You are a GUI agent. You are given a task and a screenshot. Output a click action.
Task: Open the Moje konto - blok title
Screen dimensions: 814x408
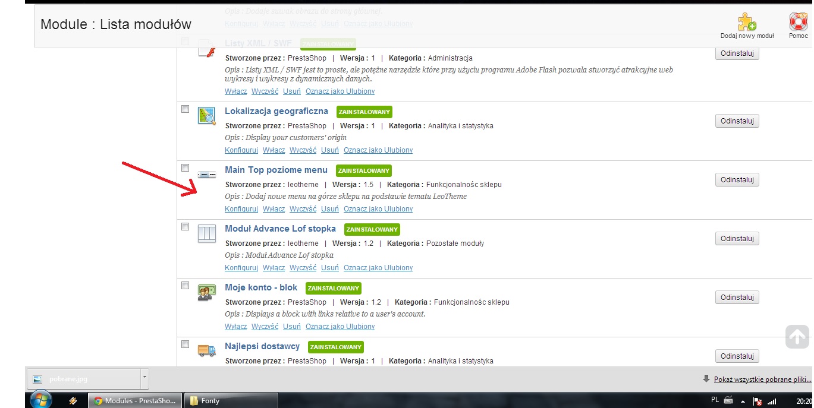pos(261,287)
